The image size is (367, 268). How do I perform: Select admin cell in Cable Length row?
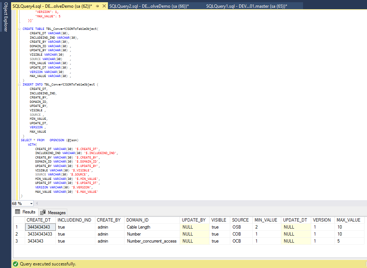tap(110, 227)
